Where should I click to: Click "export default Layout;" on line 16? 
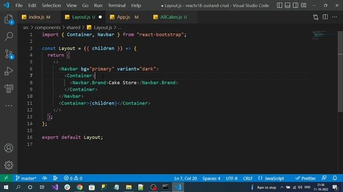pyautogui.click(x=72, y=138)
